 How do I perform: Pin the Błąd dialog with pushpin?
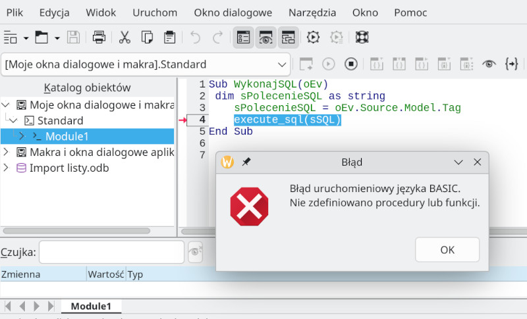tap(246, 162)
